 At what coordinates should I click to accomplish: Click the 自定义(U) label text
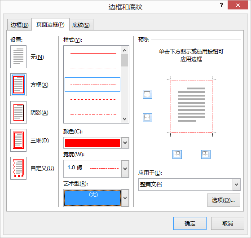[42, 168]
